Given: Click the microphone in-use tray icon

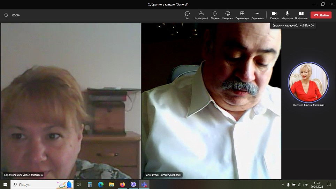Looking at the screenshot, I should (x=288, y=184).
